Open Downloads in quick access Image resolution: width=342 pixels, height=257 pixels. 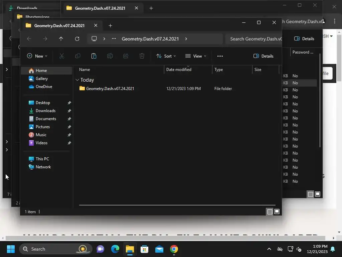(x=45, y=111)
